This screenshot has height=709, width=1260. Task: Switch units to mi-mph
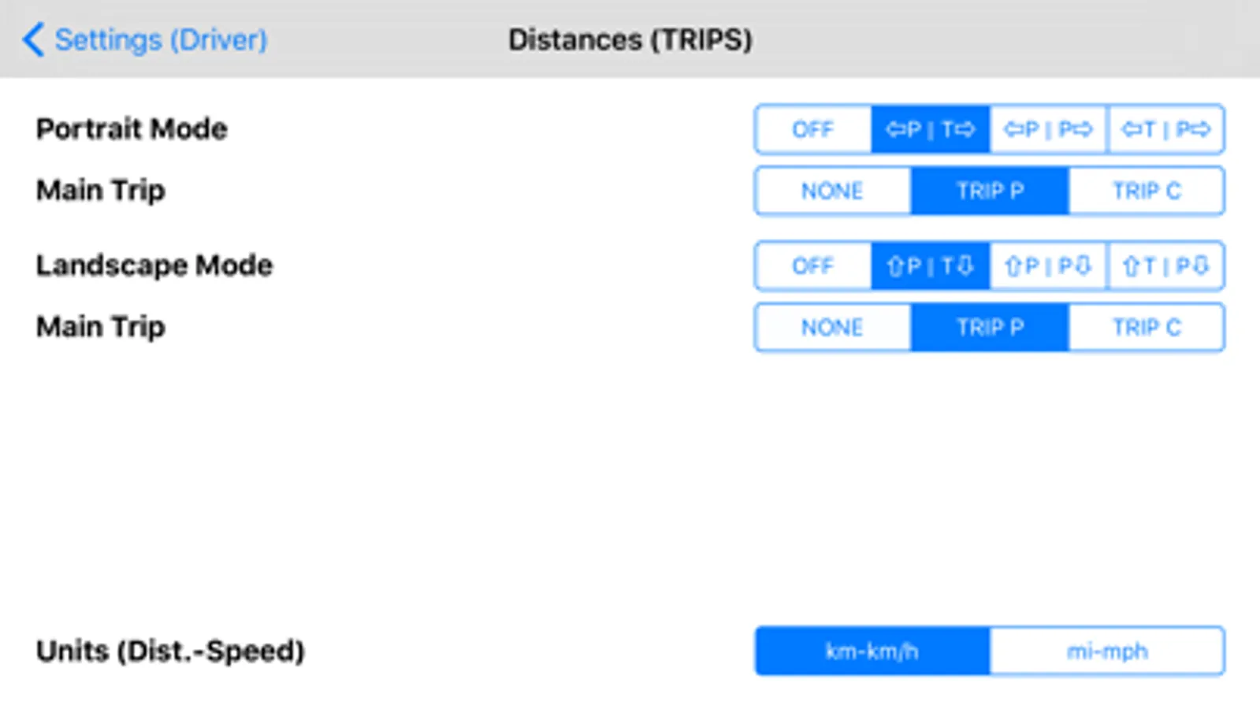[1107, 651]
